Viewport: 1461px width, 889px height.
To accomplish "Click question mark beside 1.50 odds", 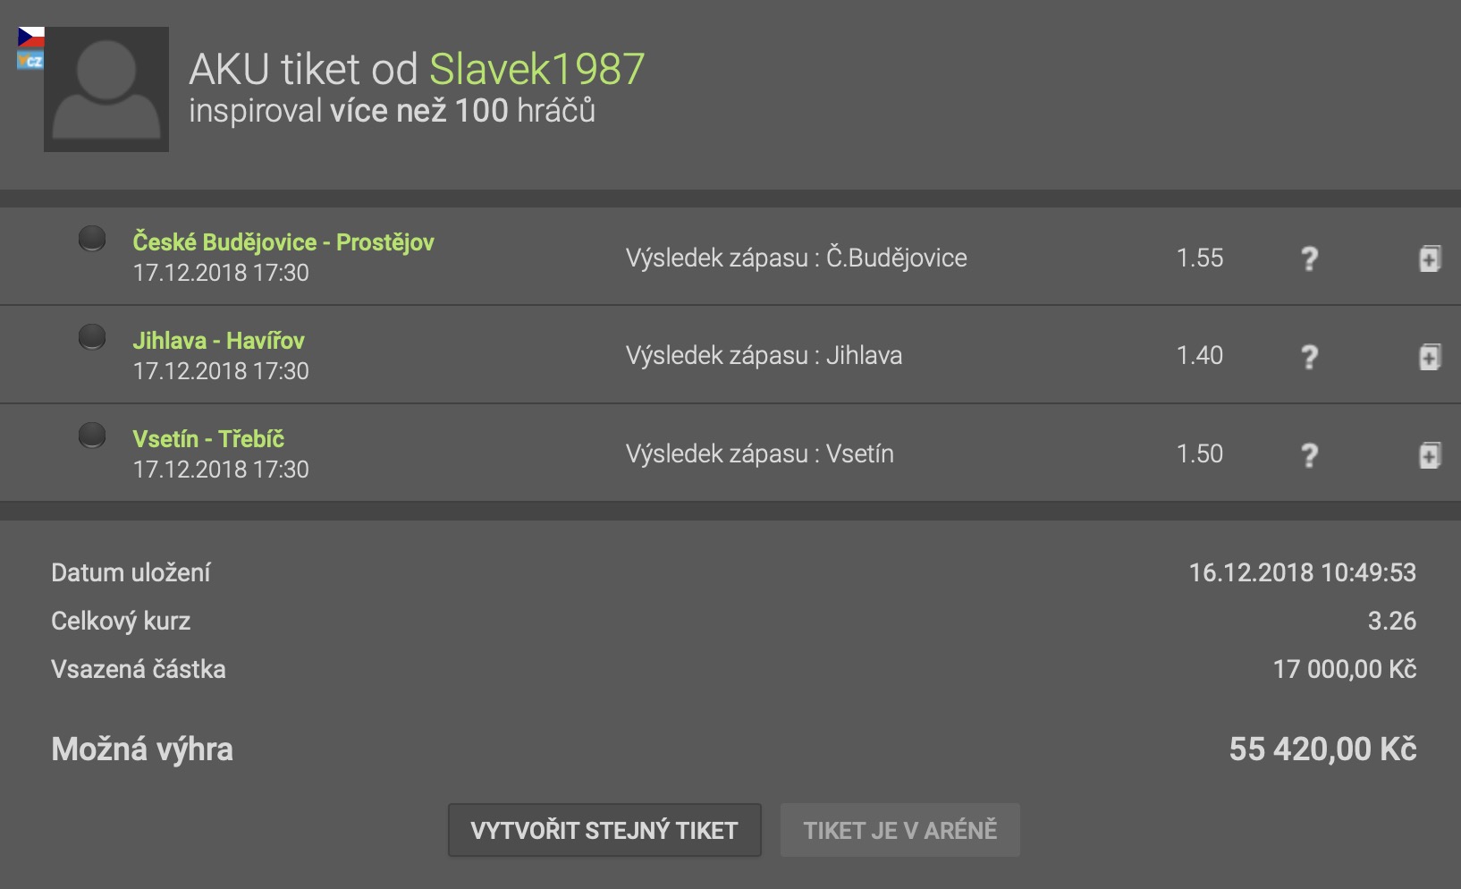I will [x=1309, y=455].
